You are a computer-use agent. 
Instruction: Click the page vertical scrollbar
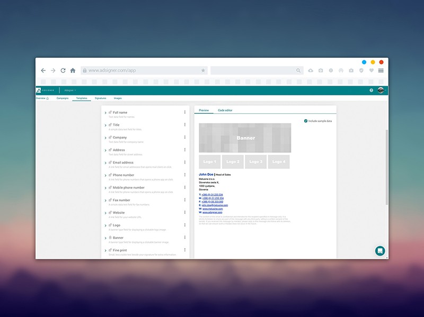click(x=387, y=167)
